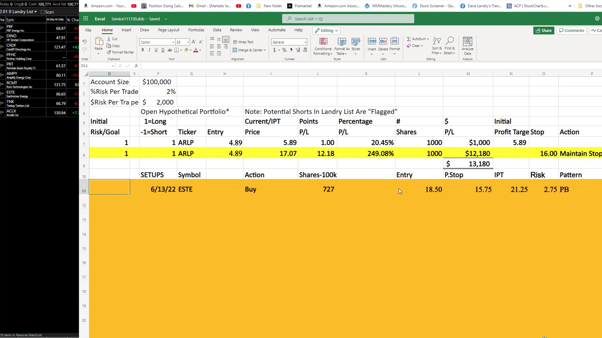Open the settings gear in Excel header
The image size is (602, 338).
click(597, 19)
